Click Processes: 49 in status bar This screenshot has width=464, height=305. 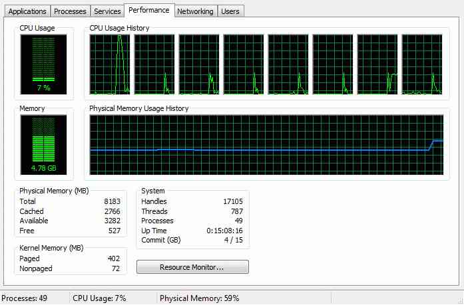click(24, 298)
